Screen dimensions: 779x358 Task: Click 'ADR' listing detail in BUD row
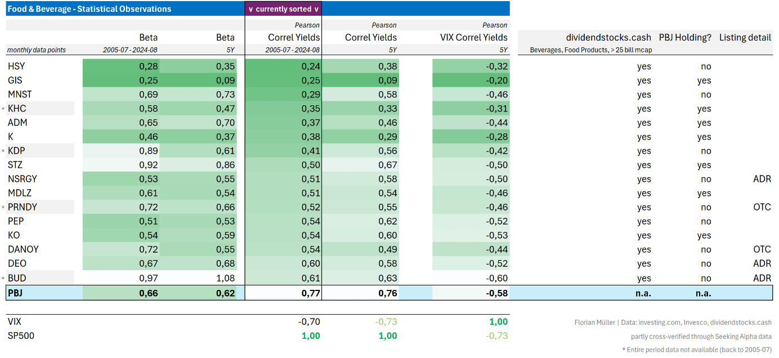762,278
